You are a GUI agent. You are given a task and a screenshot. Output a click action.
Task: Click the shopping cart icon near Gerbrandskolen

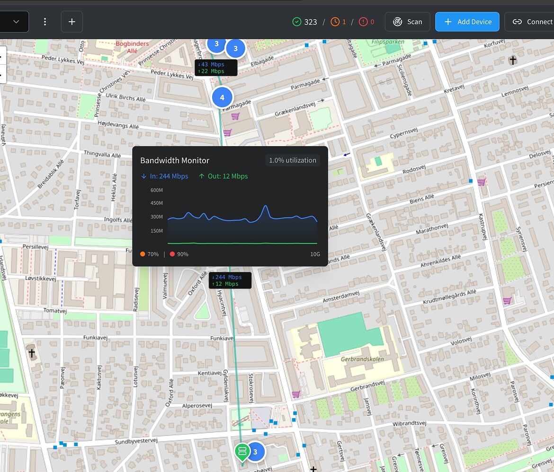tap(296, 394)
